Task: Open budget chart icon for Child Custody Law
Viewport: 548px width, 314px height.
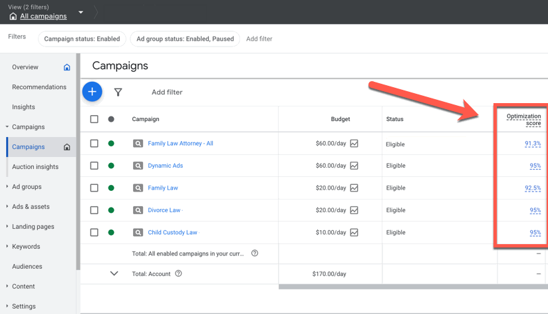Action: tap(354, 233)
